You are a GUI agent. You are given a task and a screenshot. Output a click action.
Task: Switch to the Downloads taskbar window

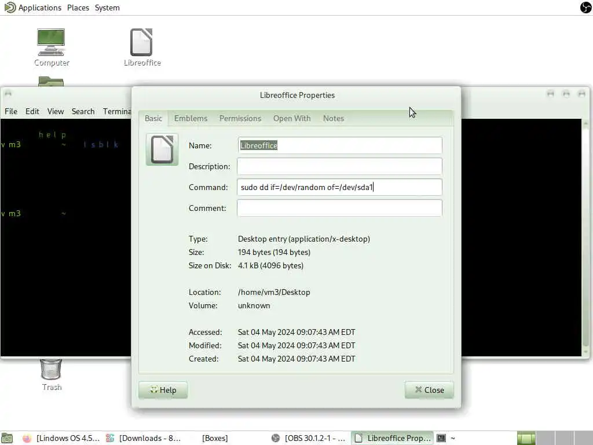tap(144, 438)
